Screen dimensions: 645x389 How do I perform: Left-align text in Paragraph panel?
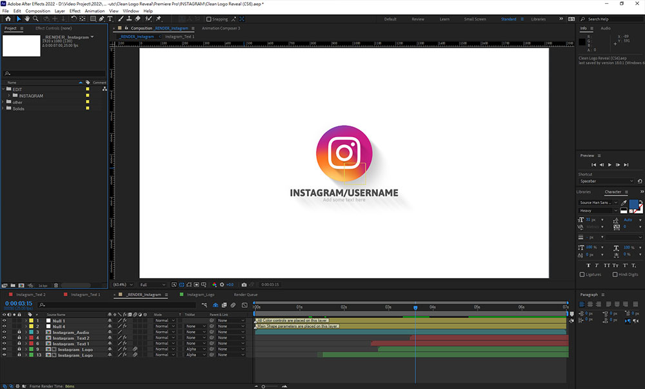(x=582, y=305)
